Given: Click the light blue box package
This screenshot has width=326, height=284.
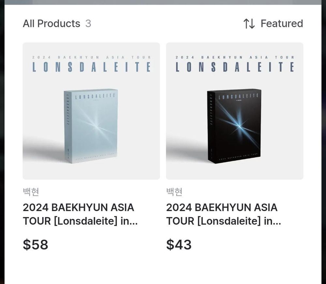Looking at the screenshot, I should pos(91,126).
